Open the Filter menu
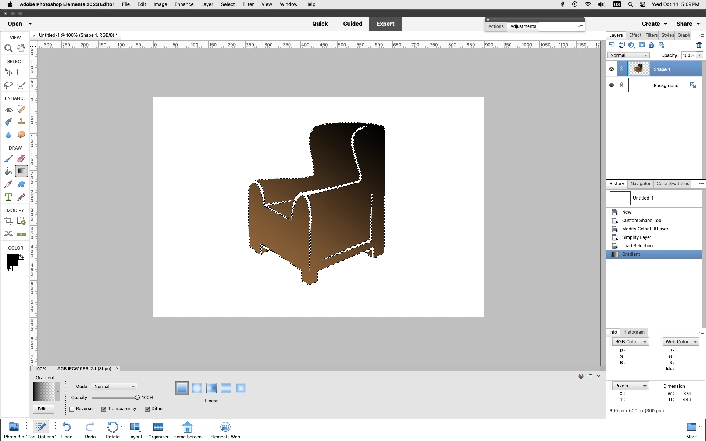 [x=248, y=4]
